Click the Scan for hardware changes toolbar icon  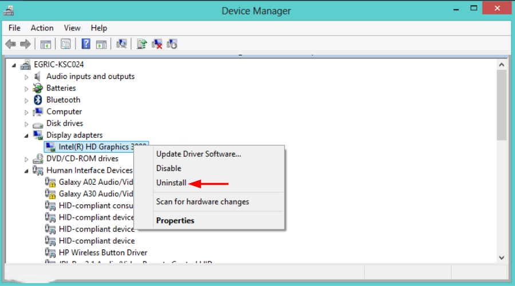coord(121,44)
